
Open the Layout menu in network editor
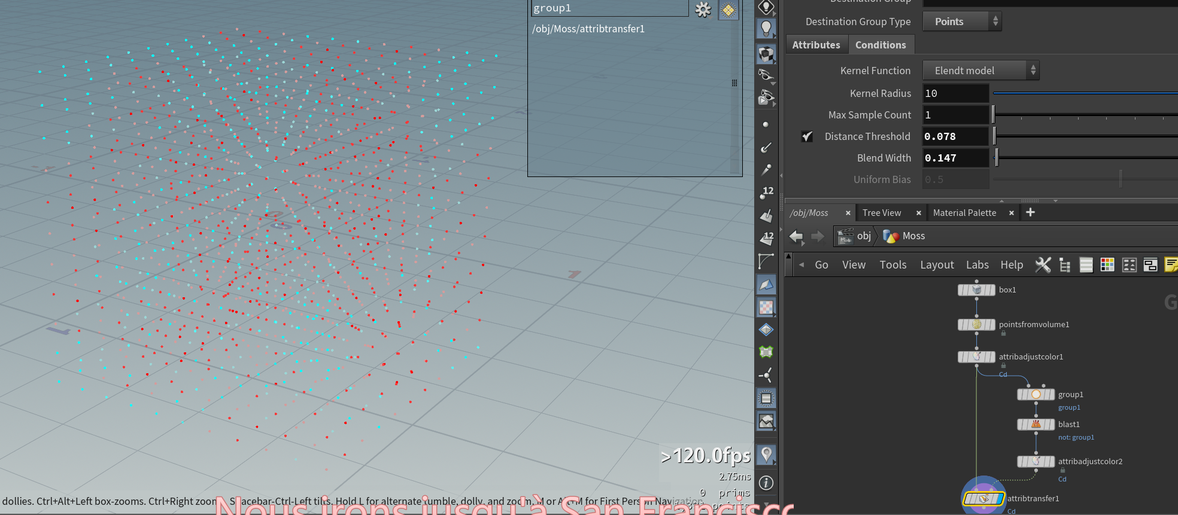point(937,265)
